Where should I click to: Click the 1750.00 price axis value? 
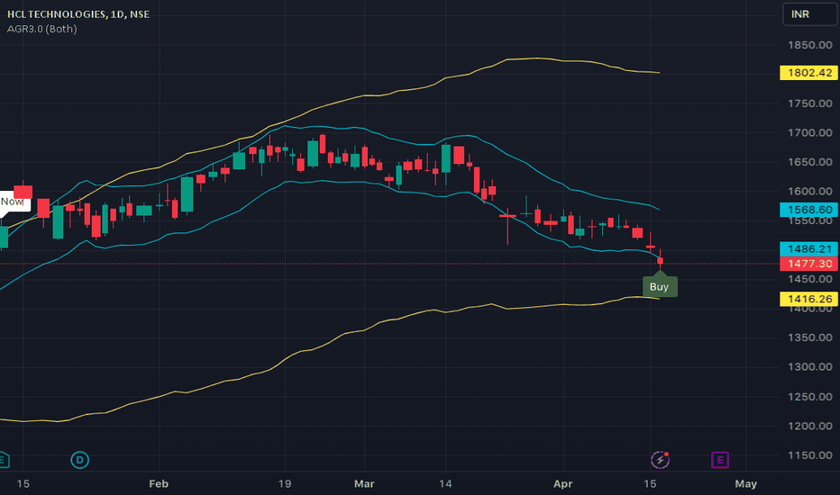[810, 103]
